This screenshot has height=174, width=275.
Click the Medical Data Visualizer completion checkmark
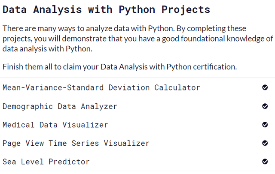[265, 125]
